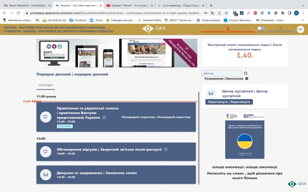Screen dimensions: 308x192
Task: Star the Ukrainian voices welcome session
Action: click(x=104, y=117)
